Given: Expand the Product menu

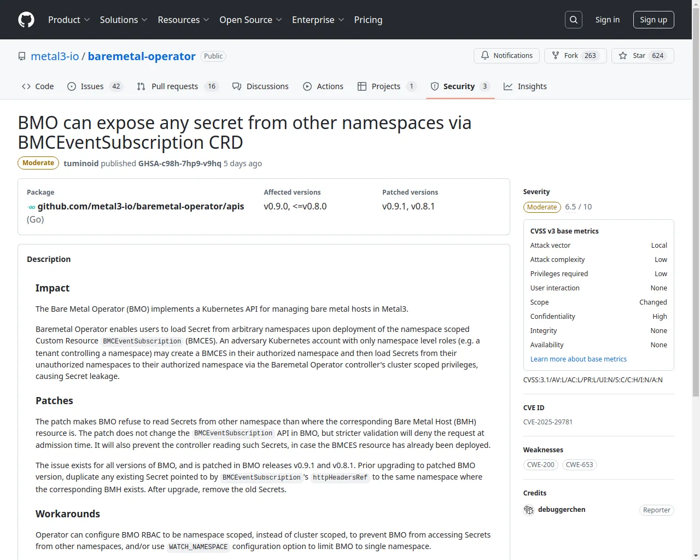Looking at the screenshot, I should [69, 20].
